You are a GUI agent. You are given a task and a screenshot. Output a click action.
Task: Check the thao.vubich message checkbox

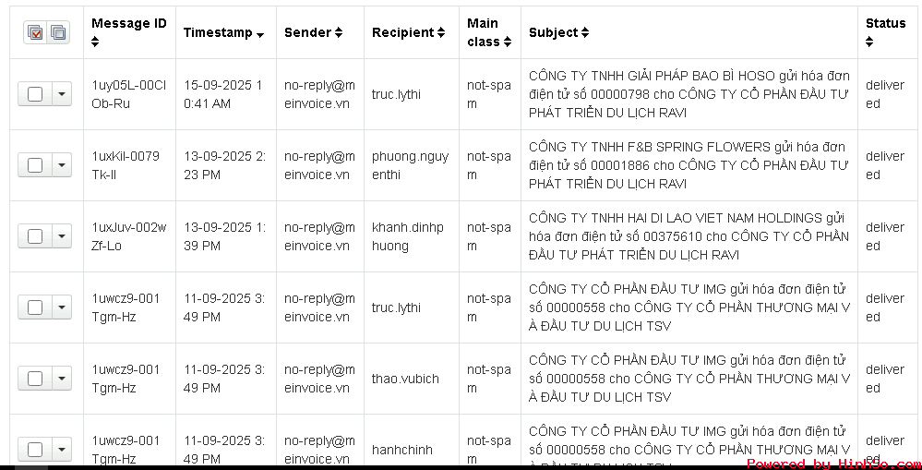point(35,379)
